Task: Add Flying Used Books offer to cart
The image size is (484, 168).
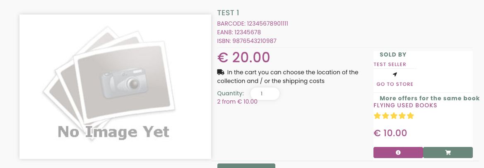Action: click(x=448, y=153)
